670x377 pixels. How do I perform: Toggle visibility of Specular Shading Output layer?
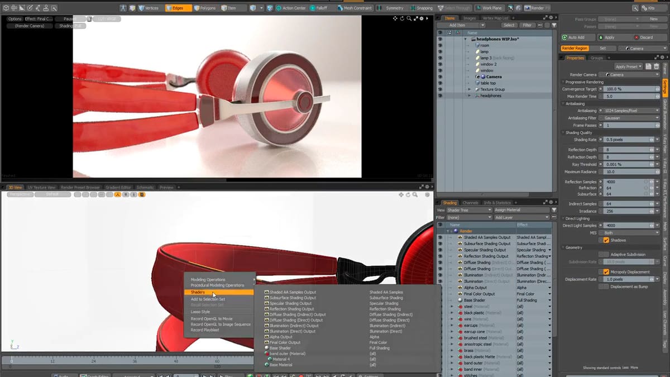pos(440,250)
